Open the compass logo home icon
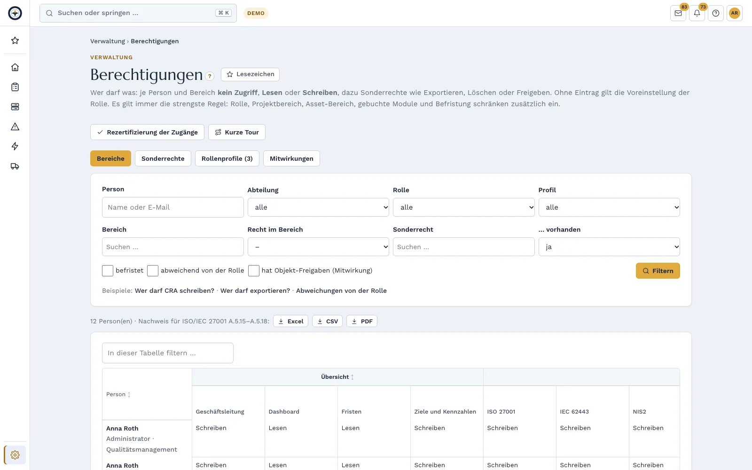752x470 pixels. coord(15,13)
